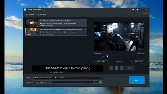Click the Game of Thrones file name

[x=56, y=21]
